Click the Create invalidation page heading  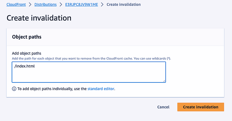click(39, 18)
